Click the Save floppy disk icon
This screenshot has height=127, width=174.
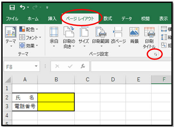12,7
